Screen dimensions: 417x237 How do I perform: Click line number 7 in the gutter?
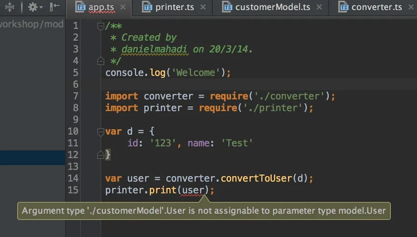(x=76, y=96)
